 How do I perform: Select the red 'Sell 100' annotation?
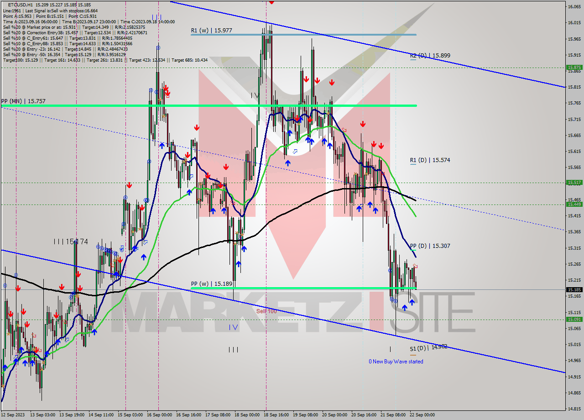point(266,311)
